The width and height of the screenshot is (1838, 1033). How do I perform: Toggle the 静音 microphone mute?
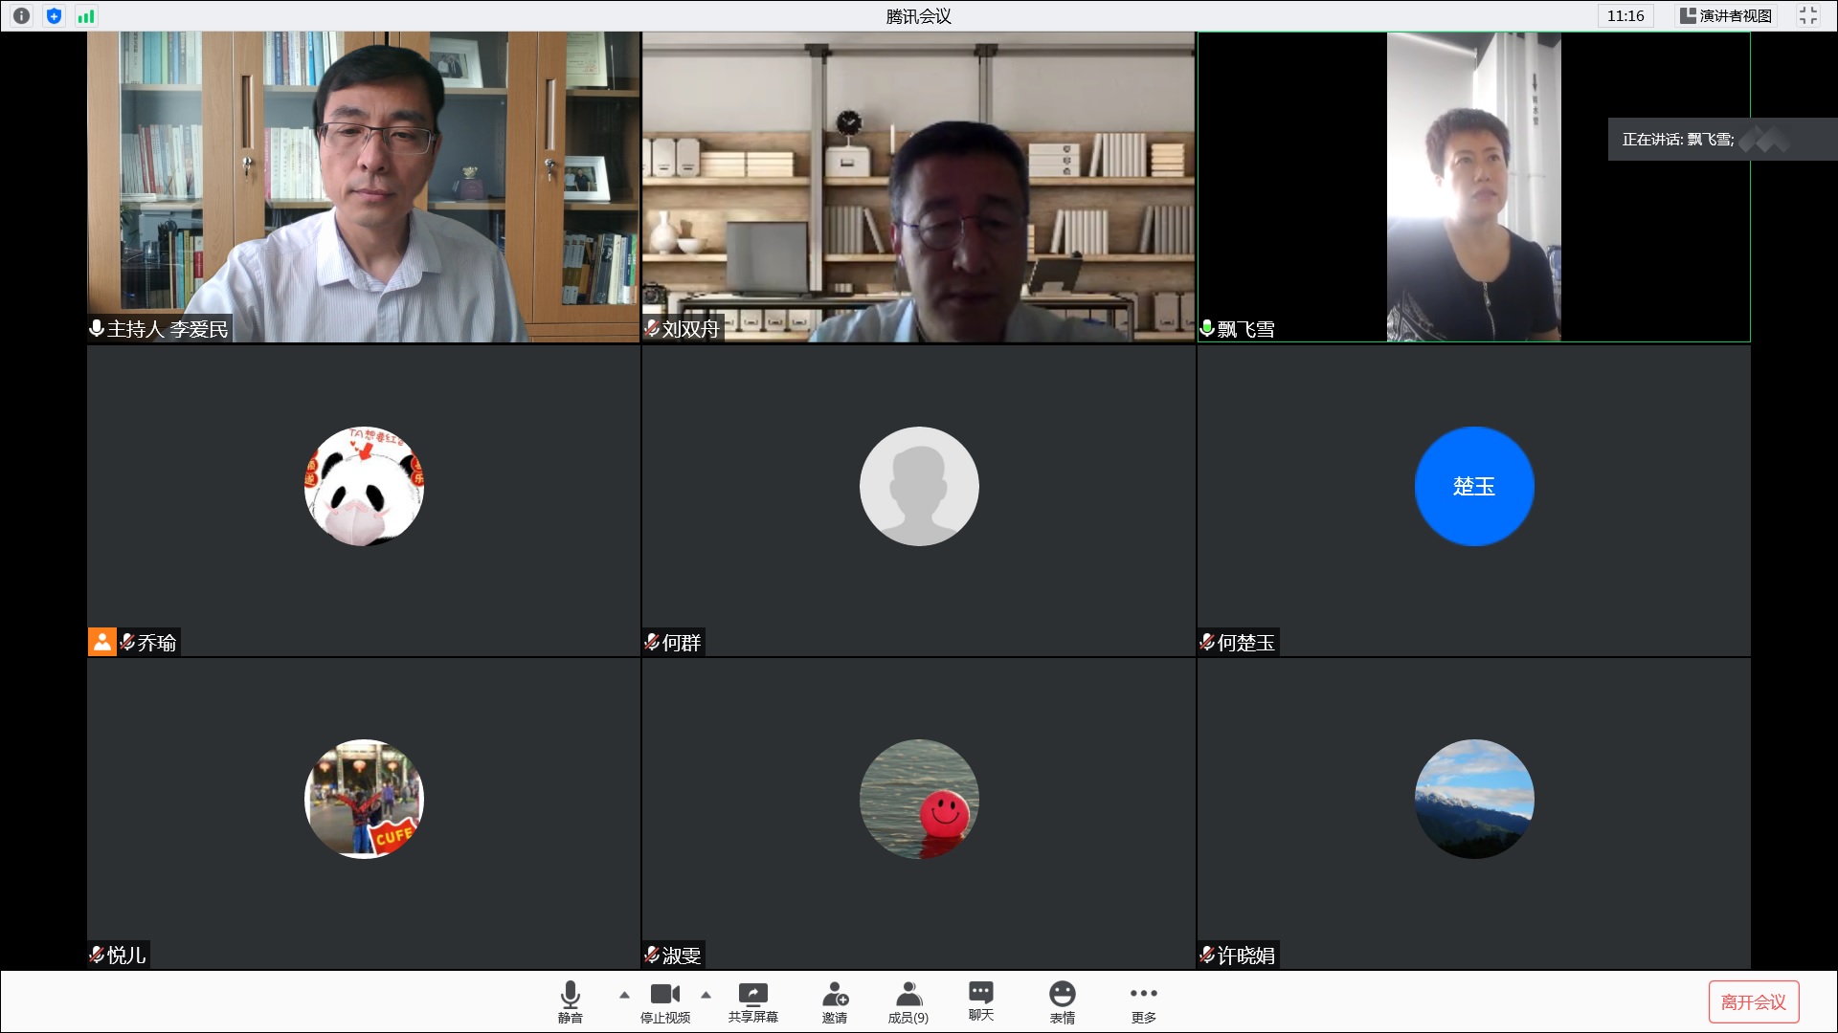(570, 1000)
